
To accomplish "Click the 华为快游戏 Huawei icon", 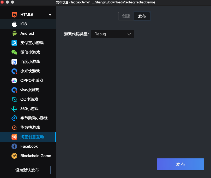I will click(14, 128).
